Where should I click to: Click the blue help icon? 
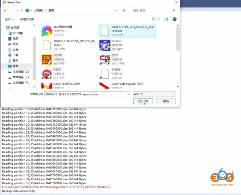coord(175,19)
